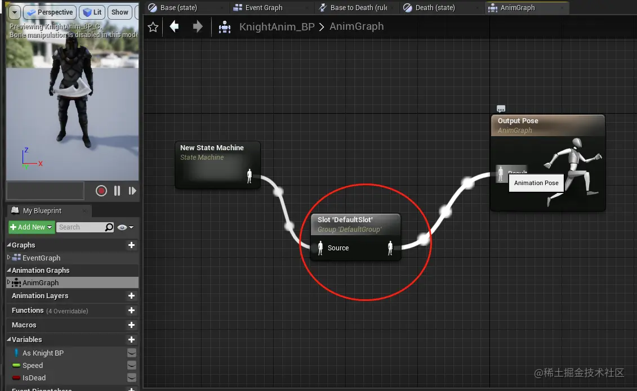Click the Slot node Source input pin
This screenshot has width=637, height=391.
[x=320, y=248]
